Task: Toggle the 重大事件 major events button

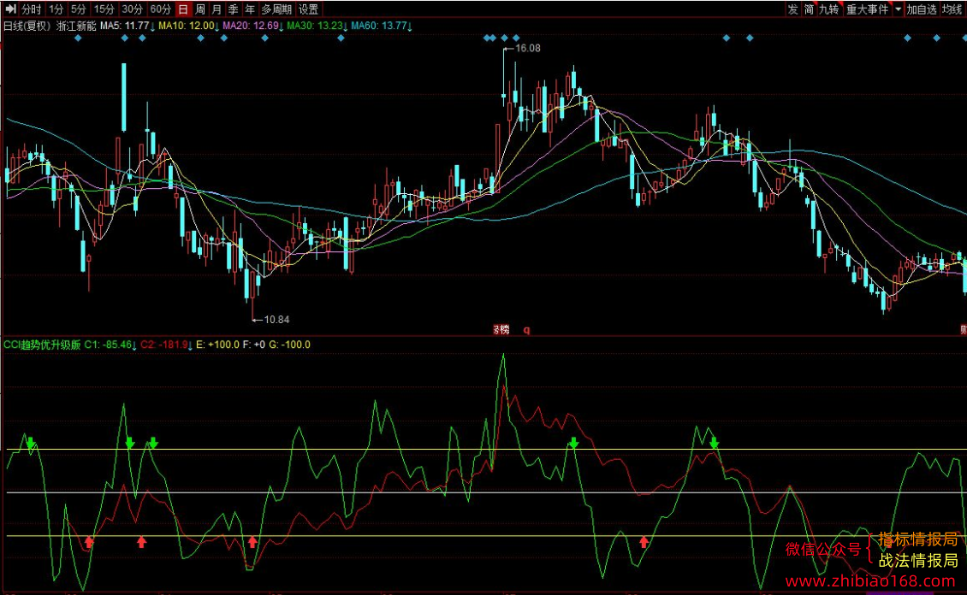Action: [867, 9]
